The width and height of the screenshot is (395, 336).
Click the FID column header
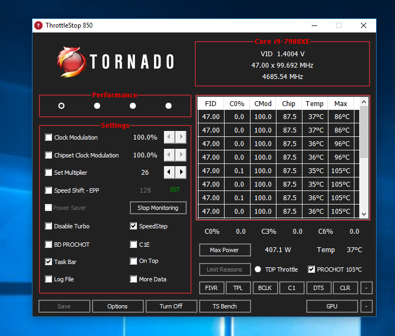[210, 103]
